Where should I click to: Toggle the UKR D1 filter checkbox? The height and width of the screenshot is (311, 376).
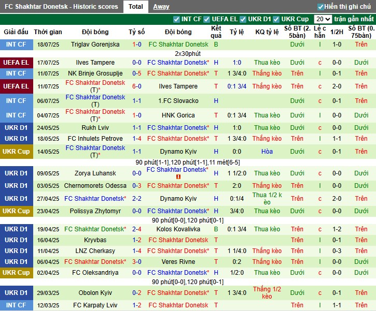[244, 19]
